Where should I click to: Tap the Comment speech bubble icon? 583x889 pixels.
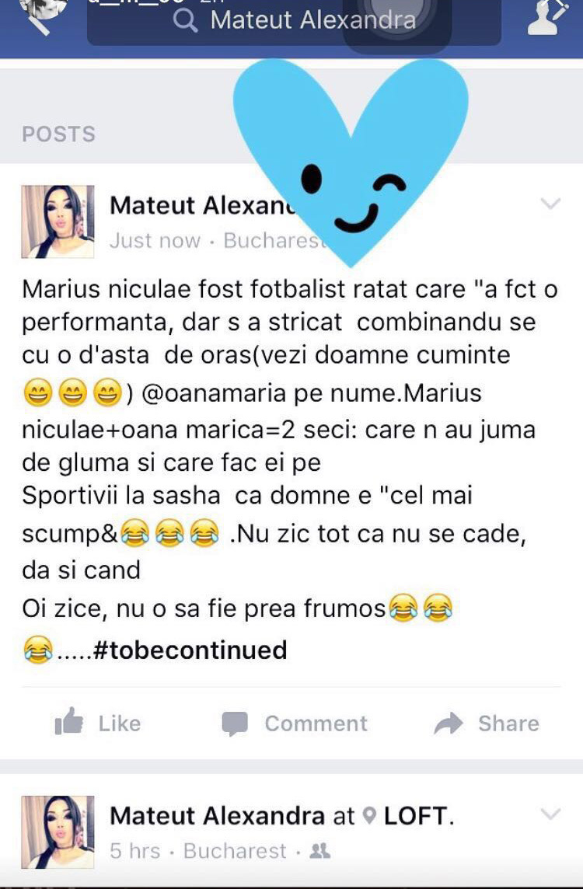tap(235, 723)
